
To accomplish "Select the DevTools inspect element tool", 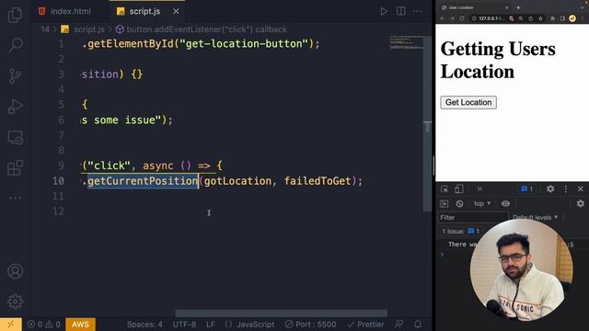I will (445, 189).
